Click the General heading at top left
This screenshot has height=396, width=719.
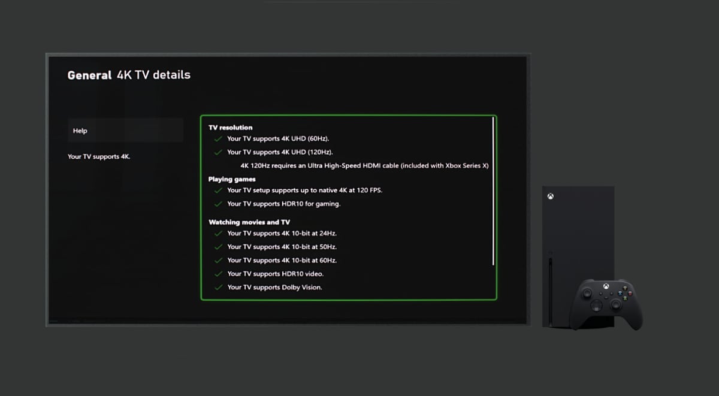(x=89, y=75)
